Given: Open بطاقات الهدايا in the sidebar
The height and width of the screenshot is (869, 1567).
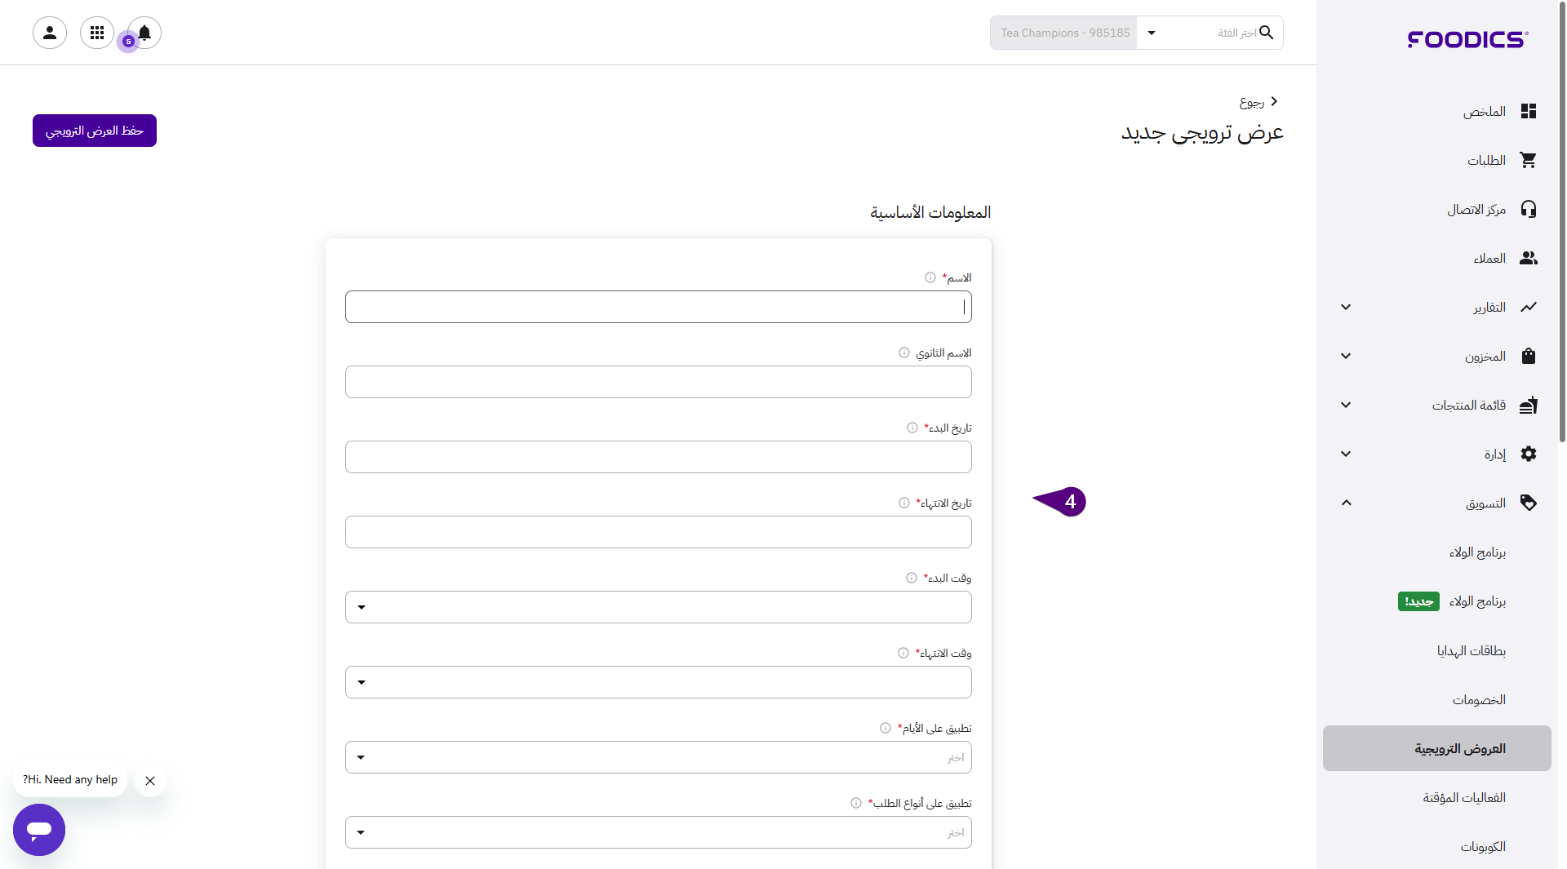Looking at the screenshot, I should pos(1471,650).
